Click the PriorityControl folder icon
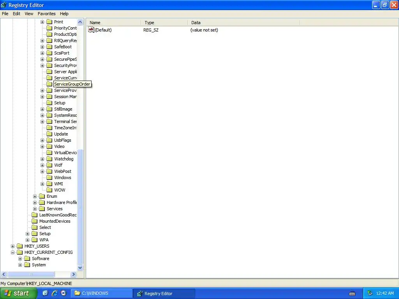Viewport: 399px width, 299px height. coord(49,28)
